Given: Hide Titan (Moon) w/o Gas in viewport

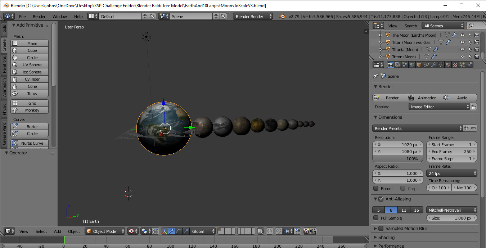Looking at the screenshot, I should pyautogui.click(x=463, y=42).
